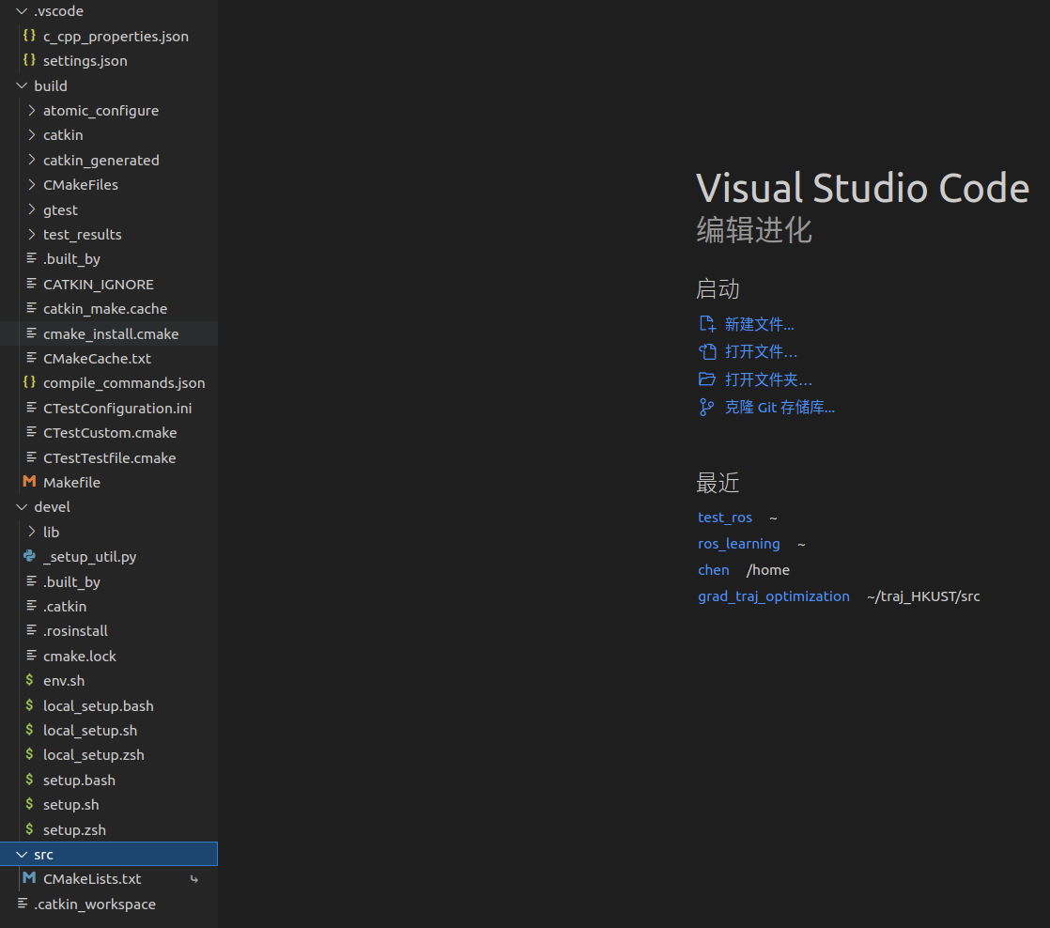Image resolution: width=1050 pixels, height=928 pixels.
Task: Click file icon of CATKIN_IGNORE
Action: (32, 284)
